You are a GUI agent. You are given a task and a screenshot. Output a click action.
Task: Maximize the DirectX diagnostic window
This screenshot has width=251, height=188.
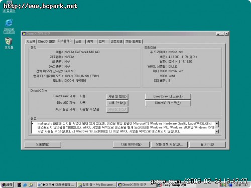point(222,34)
